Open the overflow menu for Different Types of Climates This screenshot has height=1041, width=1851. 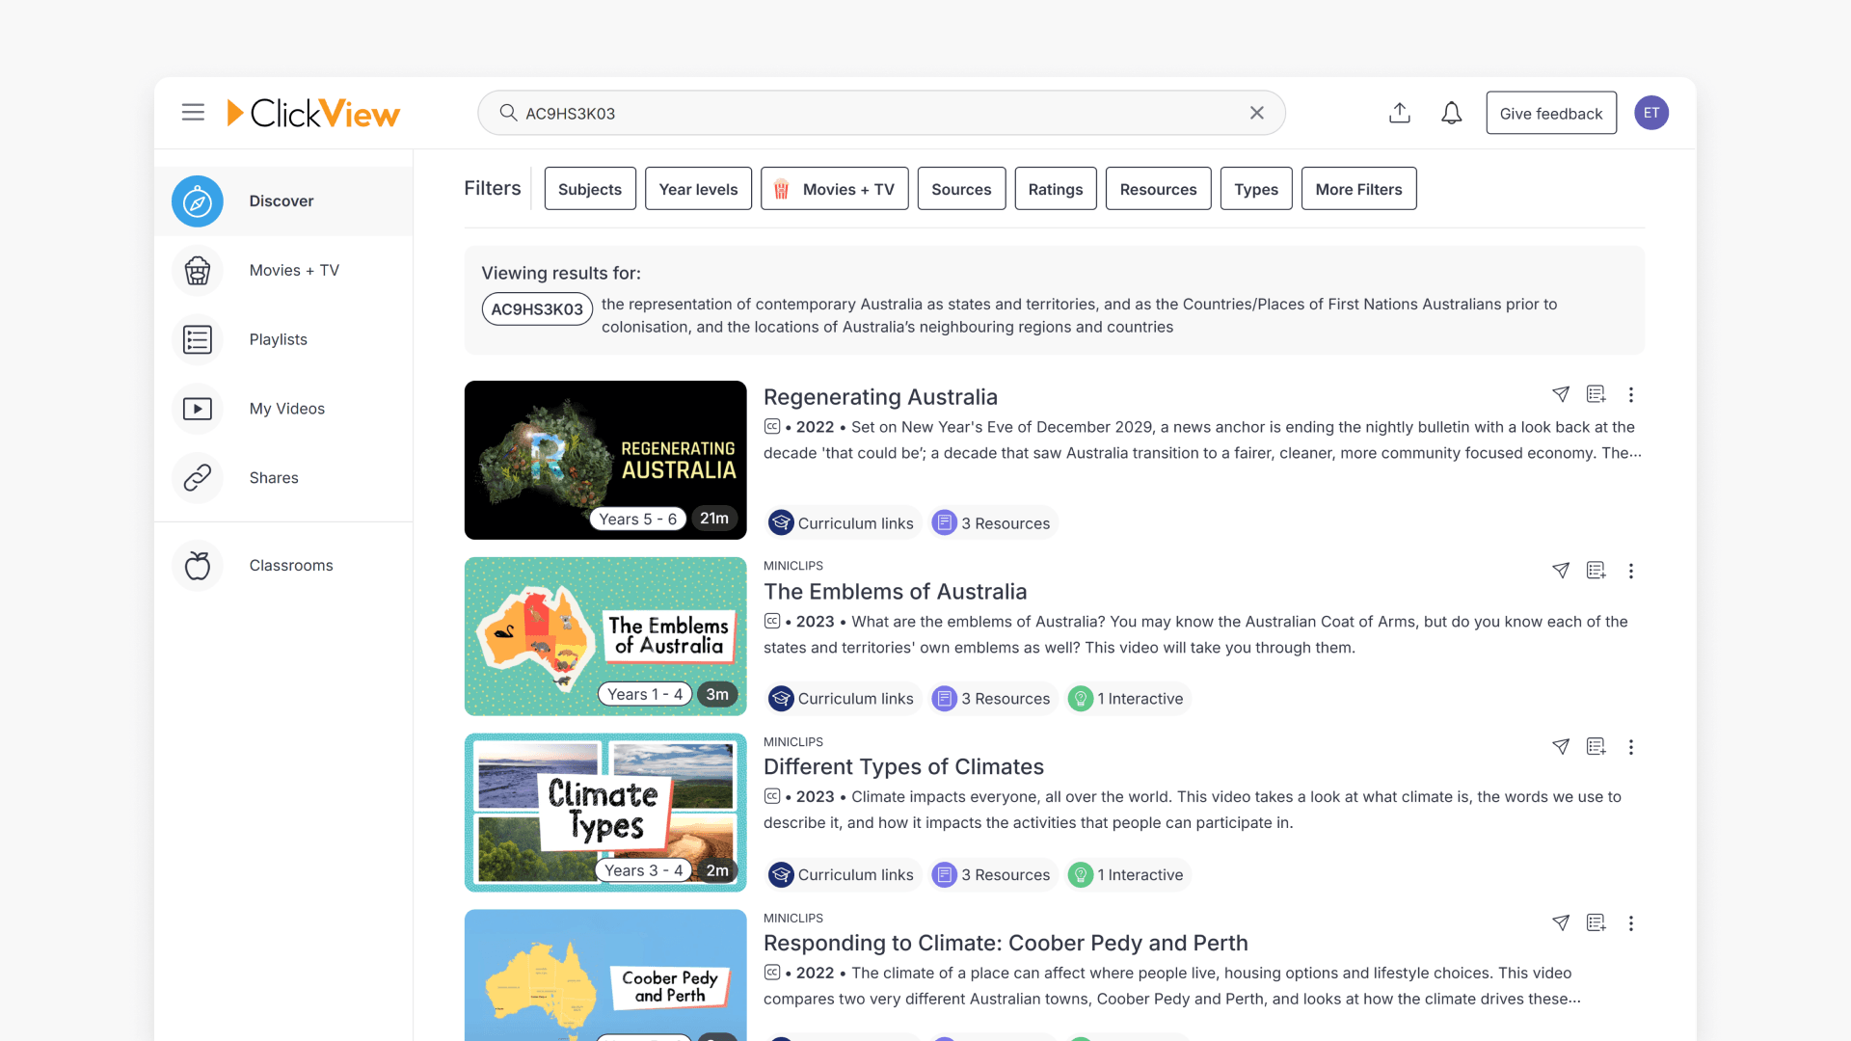pyautogui.click(x=1631, y=747)
